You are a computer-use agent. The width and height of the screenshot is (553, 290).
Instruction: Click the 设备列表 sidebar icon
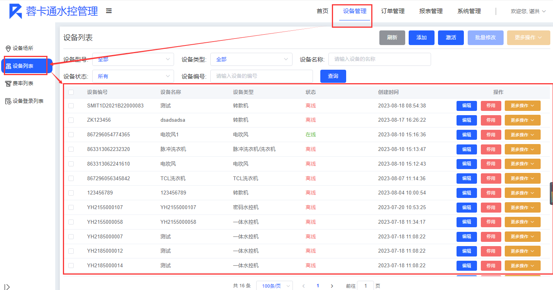[x=8, y=66]
